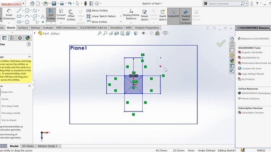271x152 pixels.
Task: Click the Save icon
Action: click(x=54, y=3)
